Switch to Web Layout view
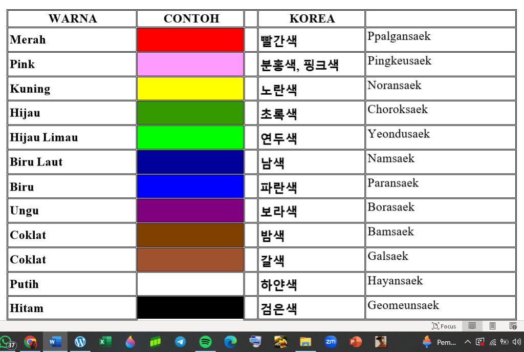The height and width of the screenshot is (352, 524). tap(513, 326)
